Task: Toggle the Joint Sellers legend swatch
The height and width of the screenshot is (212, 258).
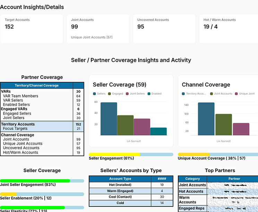Action: (127, 94)
